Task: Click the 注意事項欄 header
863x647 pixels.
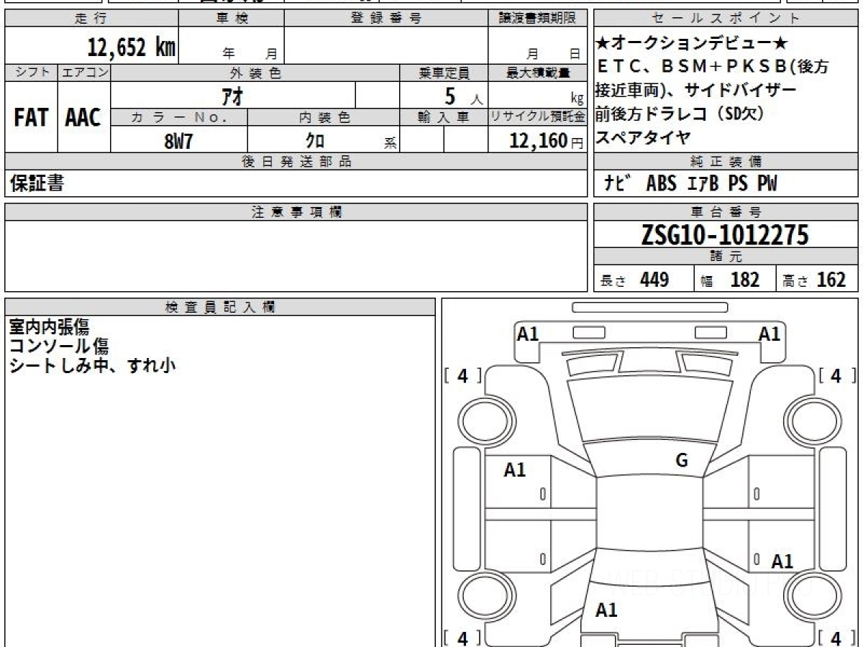Action: 296,212
